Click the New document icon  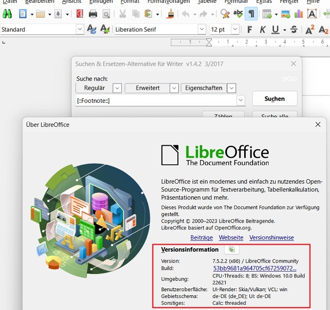[23, 14]
